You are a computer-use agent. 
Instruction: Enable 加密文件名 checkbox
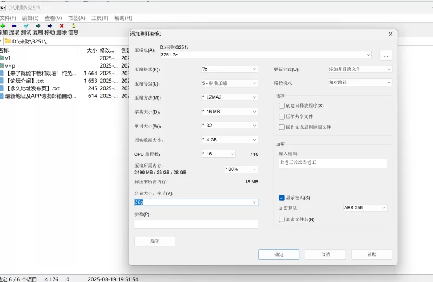point(281,219)
